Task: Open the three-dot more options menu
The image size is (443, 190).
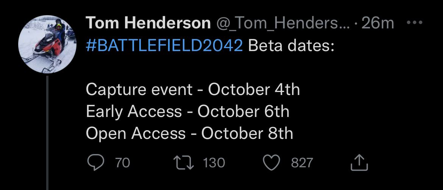Action: 416,23
